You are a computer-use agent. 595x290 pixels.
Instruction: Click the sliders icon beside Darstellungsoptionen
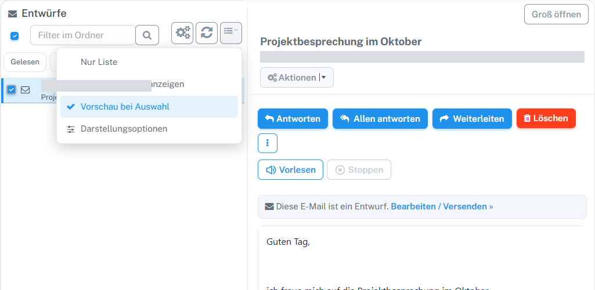point(71,129)
